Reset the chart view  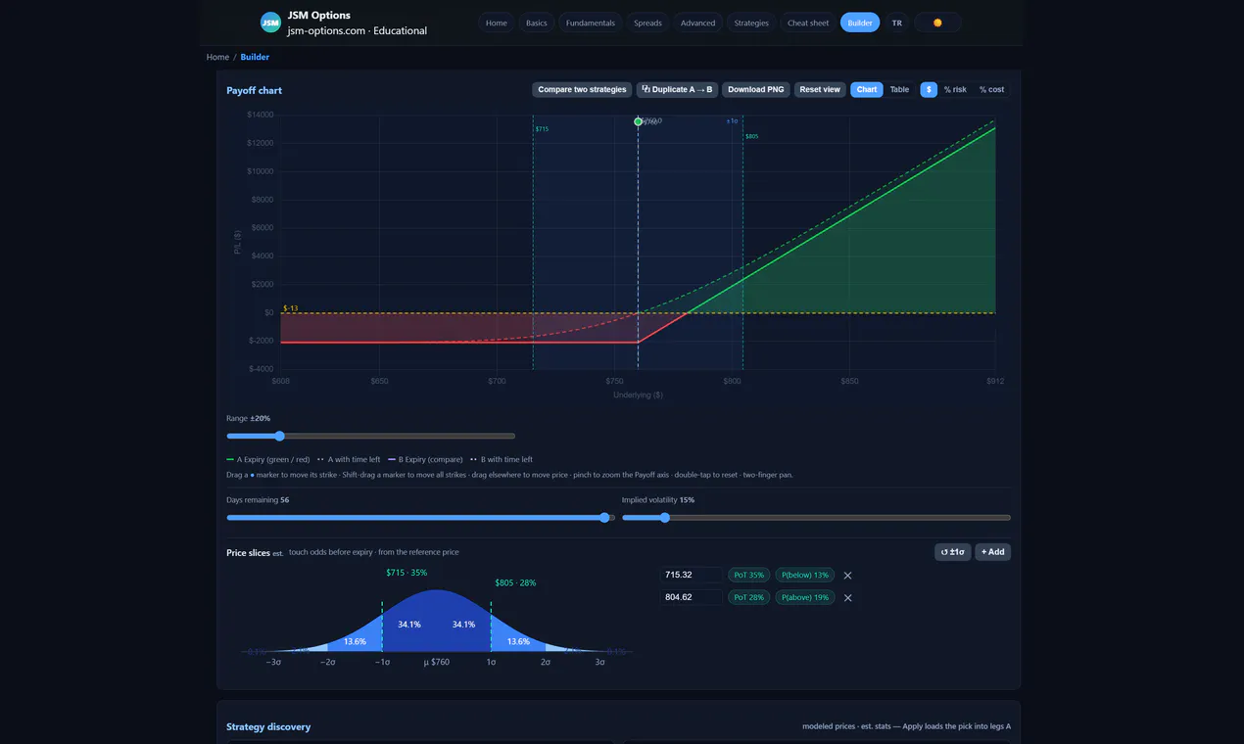[820, 90]
